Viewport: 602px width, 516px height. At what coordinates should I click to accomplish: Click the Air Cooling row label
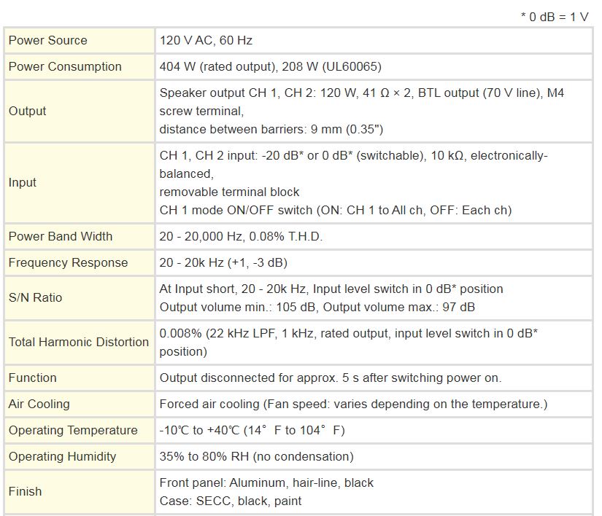tap(39, 404)
